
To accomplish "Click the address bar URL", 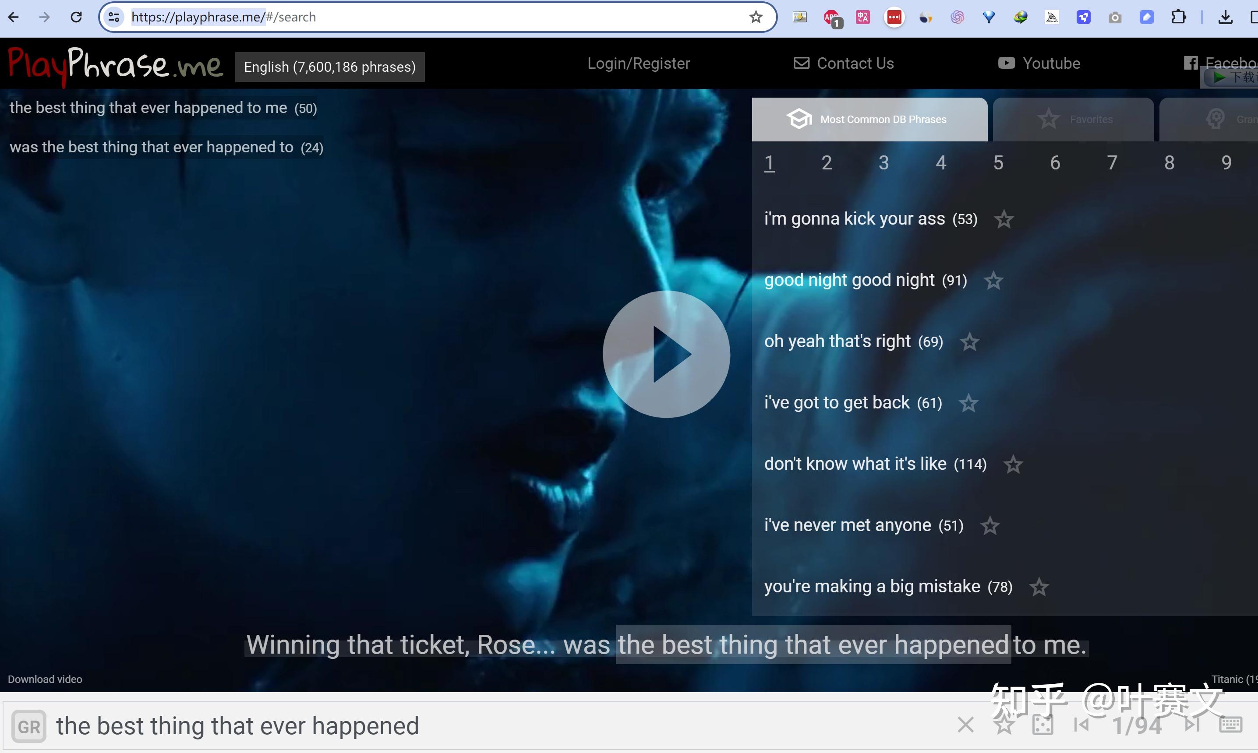I will [223, 17].
